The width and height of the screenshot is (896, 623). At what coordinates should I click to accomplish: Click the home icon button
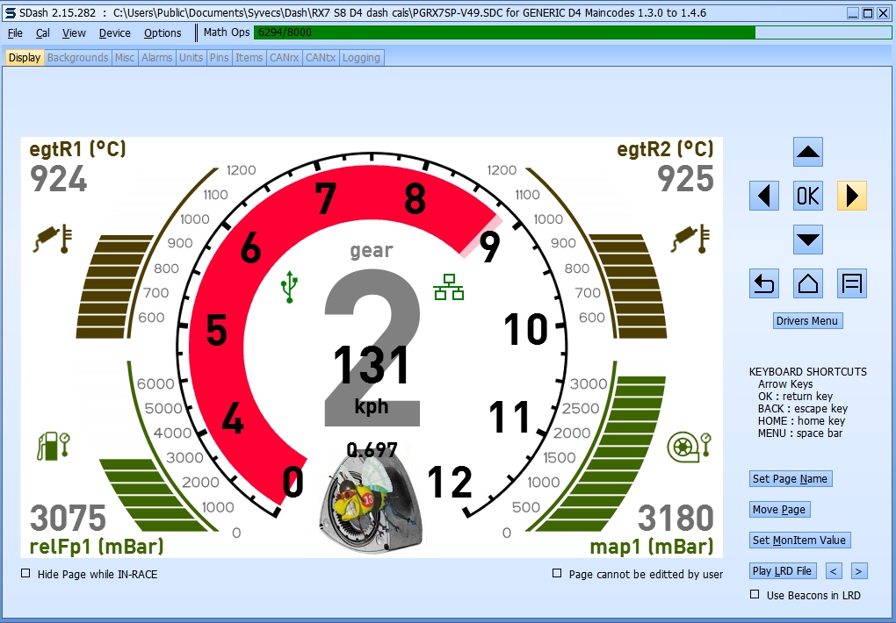click(807, 283)
